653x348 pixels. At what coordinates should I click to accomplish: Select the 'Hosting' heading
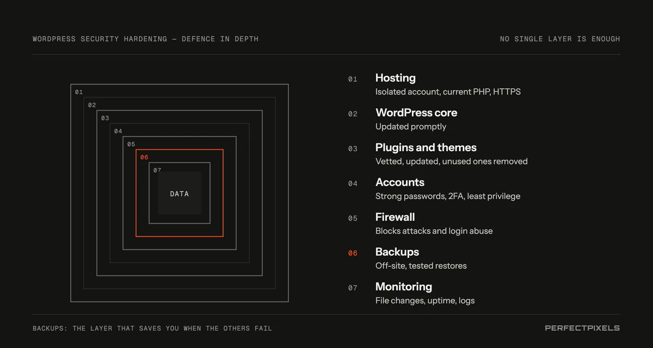(x=396, y=78)
